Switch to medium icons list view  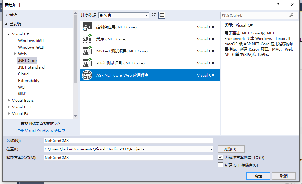[162, 15]
